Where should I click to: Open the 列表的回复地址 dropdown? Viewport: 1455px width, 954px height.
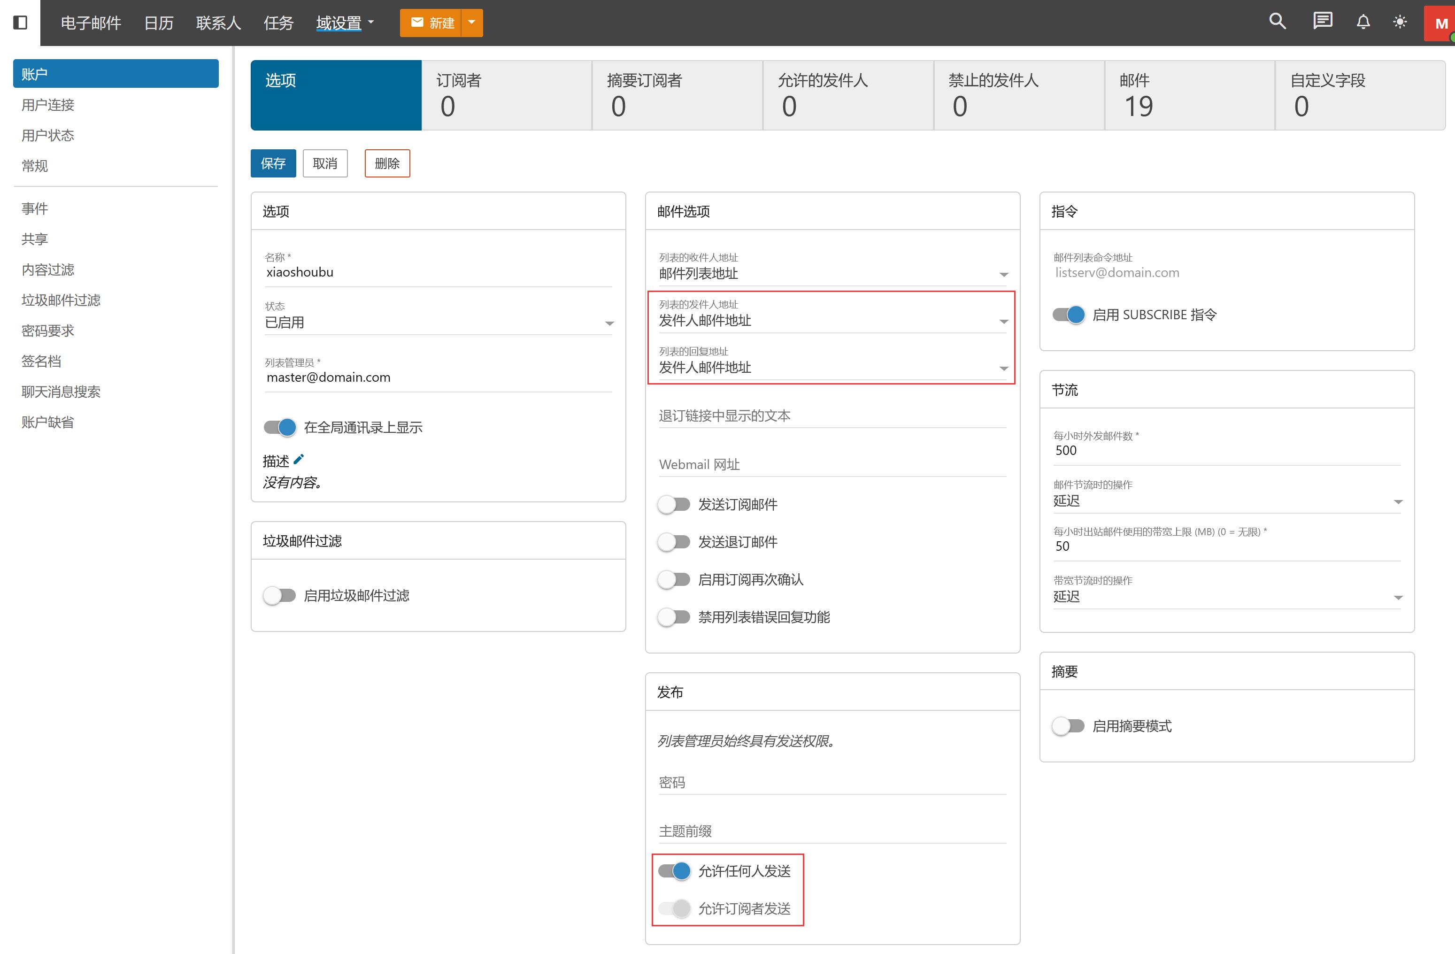pyautogui.click(x=832, y=368)
